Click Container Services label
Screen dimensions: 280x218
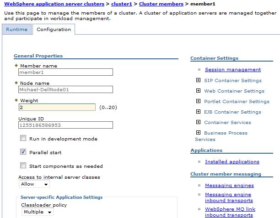click(228, 123)
